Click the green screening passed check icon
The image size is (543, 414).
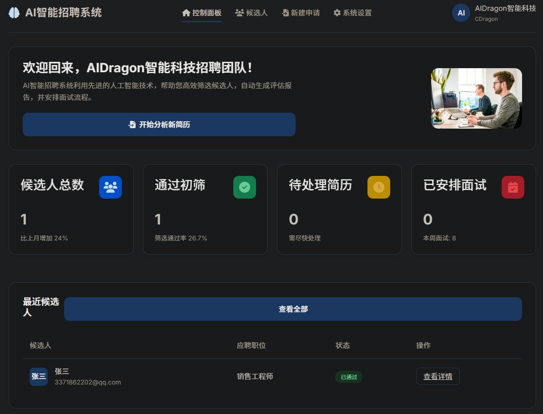click(x=245, y=187)
